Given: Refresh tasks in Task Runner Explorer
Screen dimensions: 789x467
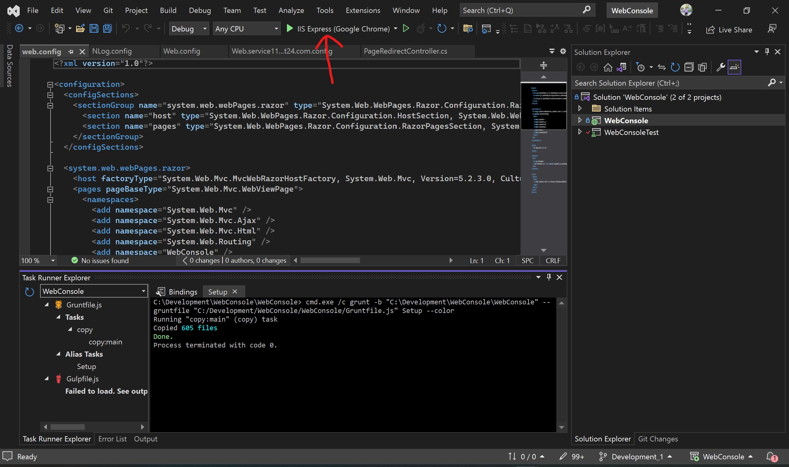Looking at the screenshot, I should [x=29, y=292].
